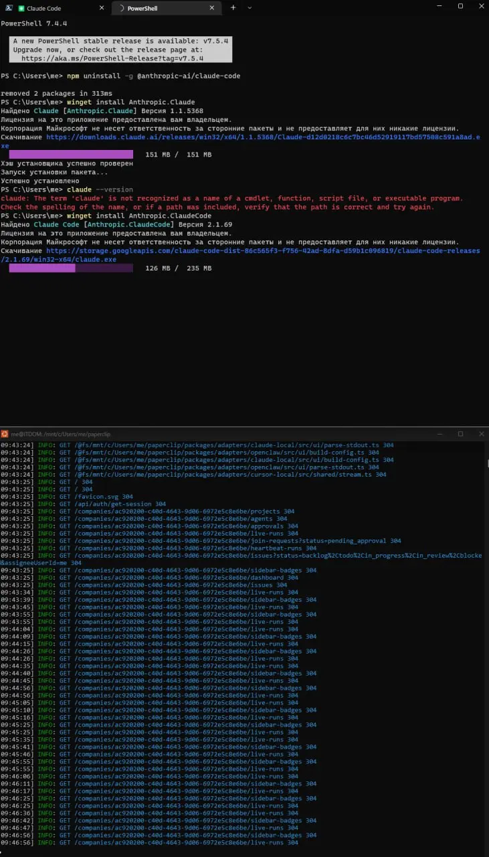This screenshot has height=857, width=489.
Task: Click the 09:46:42 sidebar-badges log line
Action: [x=159, y=820]
